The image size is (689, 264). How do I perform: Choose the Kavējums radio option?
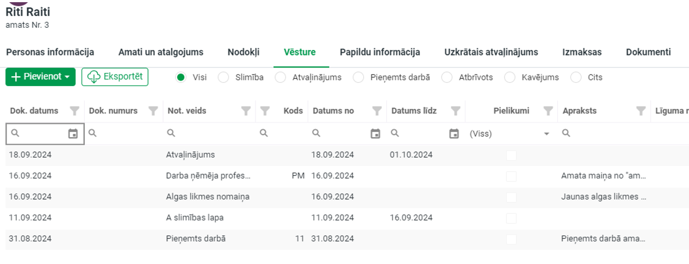pos(510,77)
